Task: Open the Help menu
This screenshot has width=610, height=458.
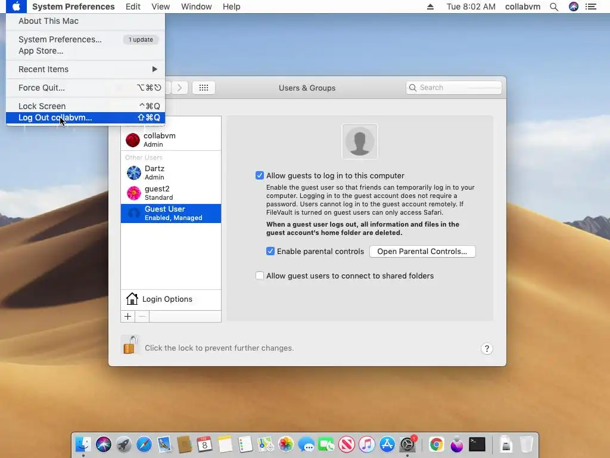Action: point(232,7)
